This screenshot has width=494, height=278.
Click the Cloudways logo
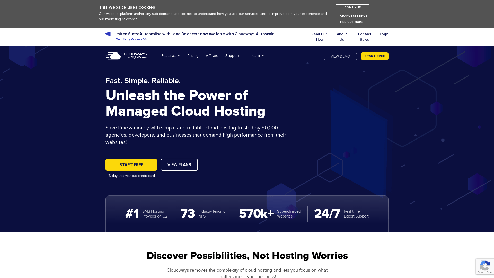coord(126,55)
